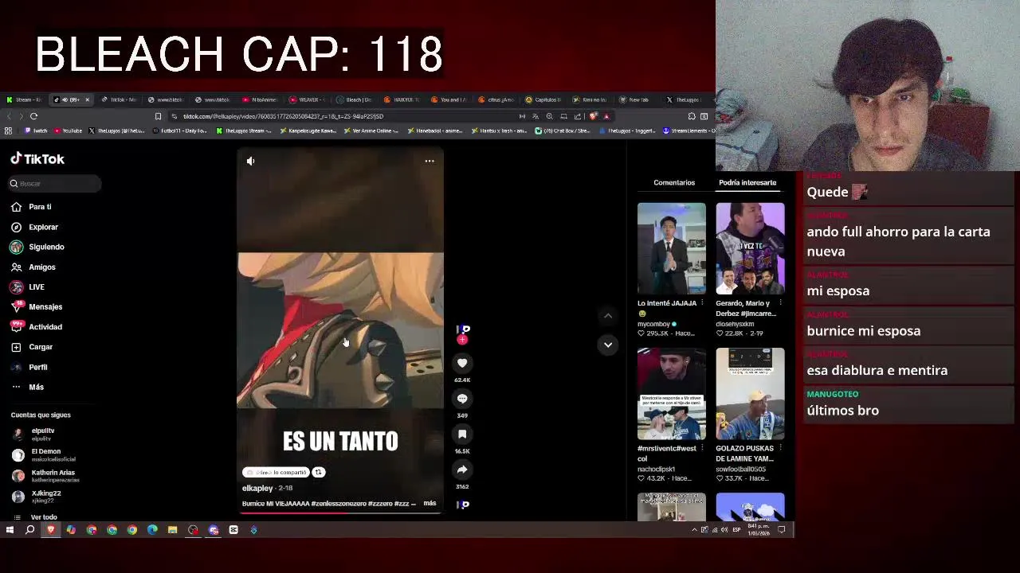Image resolution: width=1020 pixels, height=573 pixels.
Task: Expand video caption with más
Action: click(x=430, y=504)
